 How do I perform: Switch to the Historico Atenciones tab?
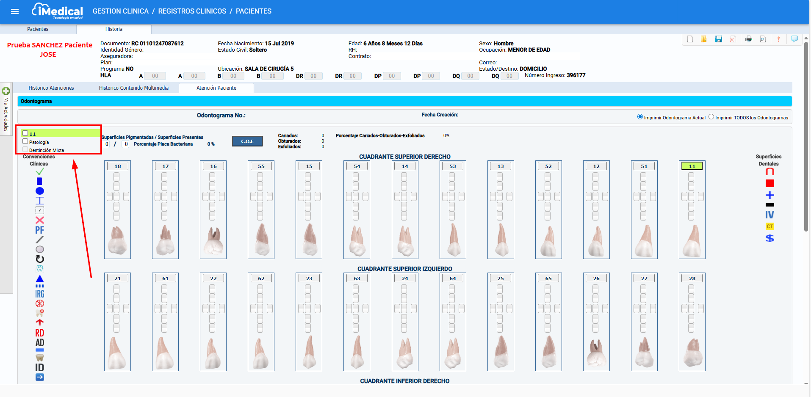(x=51, y=88)
